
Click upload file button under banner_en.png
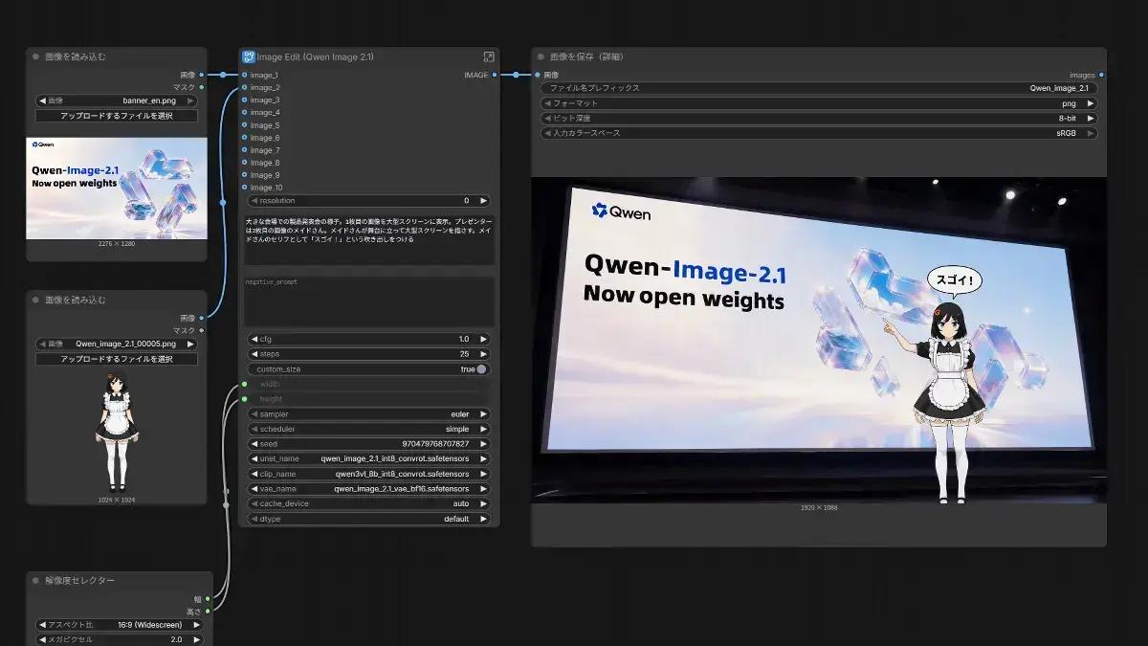pos(117,116)
